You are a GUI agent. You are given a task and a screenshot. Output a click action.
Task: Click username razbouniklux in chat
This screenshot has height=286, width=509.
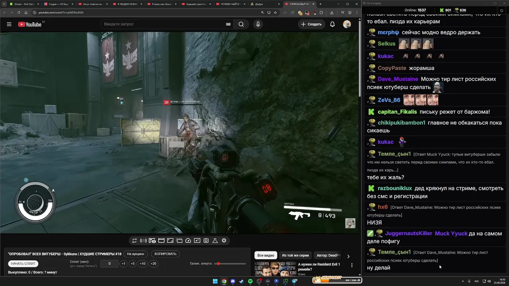(x=395, y=188)
